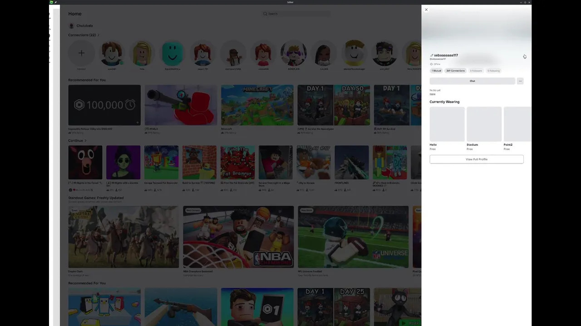This screenshot has width=581, height=326.
Task: Click the Currently Wearing heading
Action: pos(444,102)
